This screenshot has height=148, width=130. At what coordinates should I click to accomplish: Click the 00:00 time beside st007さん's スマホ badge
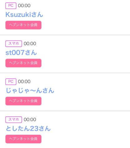coord(30,44)
